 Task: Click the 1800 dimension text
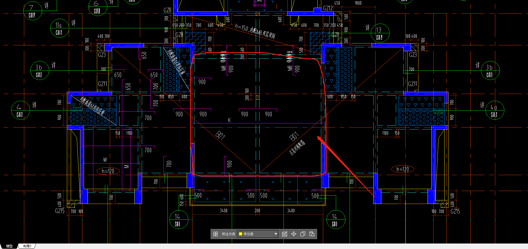point(358,3)
